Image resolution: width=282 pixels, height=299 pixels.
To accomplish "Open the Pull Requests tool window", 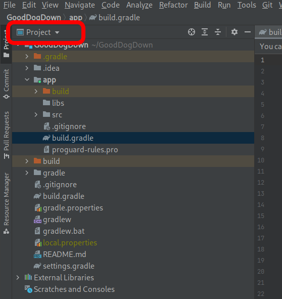I will pyautogui.click(x=6, y=135).
